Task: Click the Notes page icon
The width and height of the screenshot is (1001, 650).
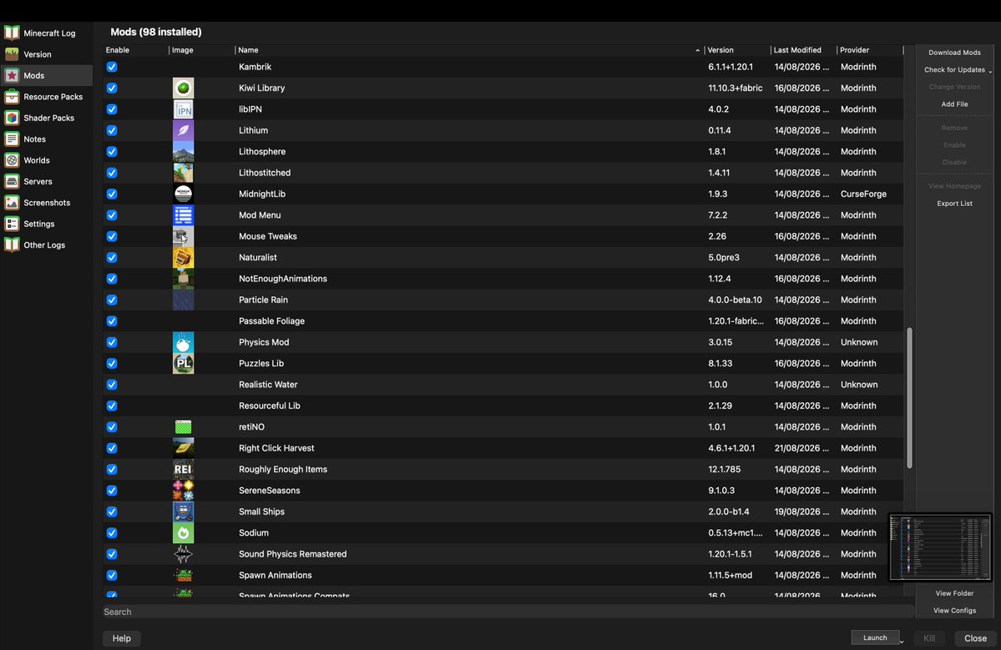Action: pos(12,139)
